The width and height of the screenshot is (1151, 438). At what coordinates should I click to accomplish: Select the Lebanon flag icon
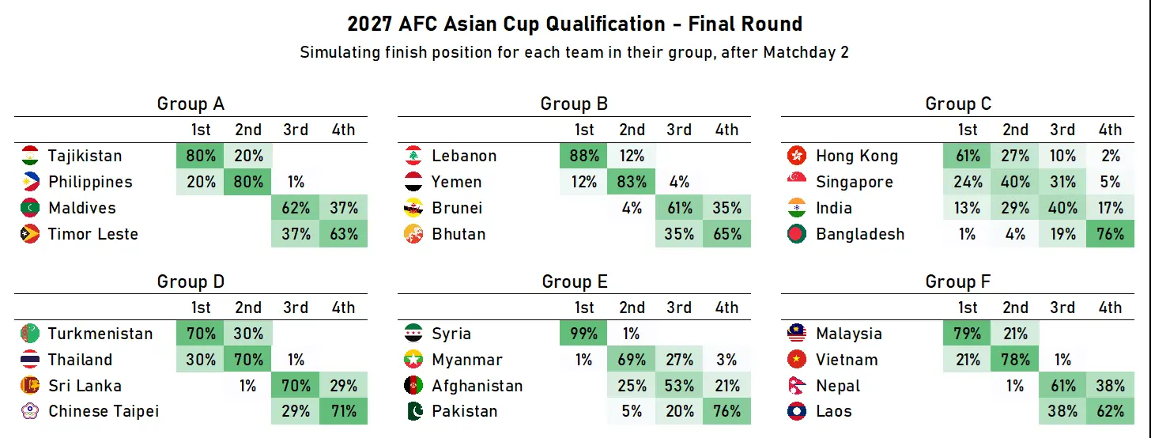tap(413, 156)
